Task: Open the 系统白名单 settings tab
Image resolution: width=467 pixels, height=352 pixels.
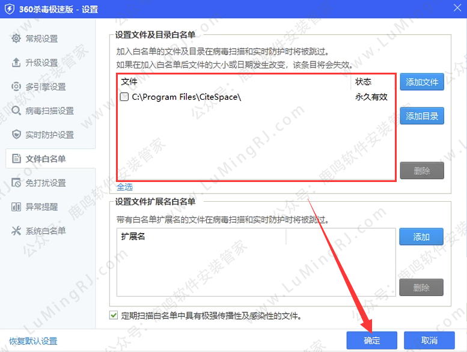Action: coord(46,231)
